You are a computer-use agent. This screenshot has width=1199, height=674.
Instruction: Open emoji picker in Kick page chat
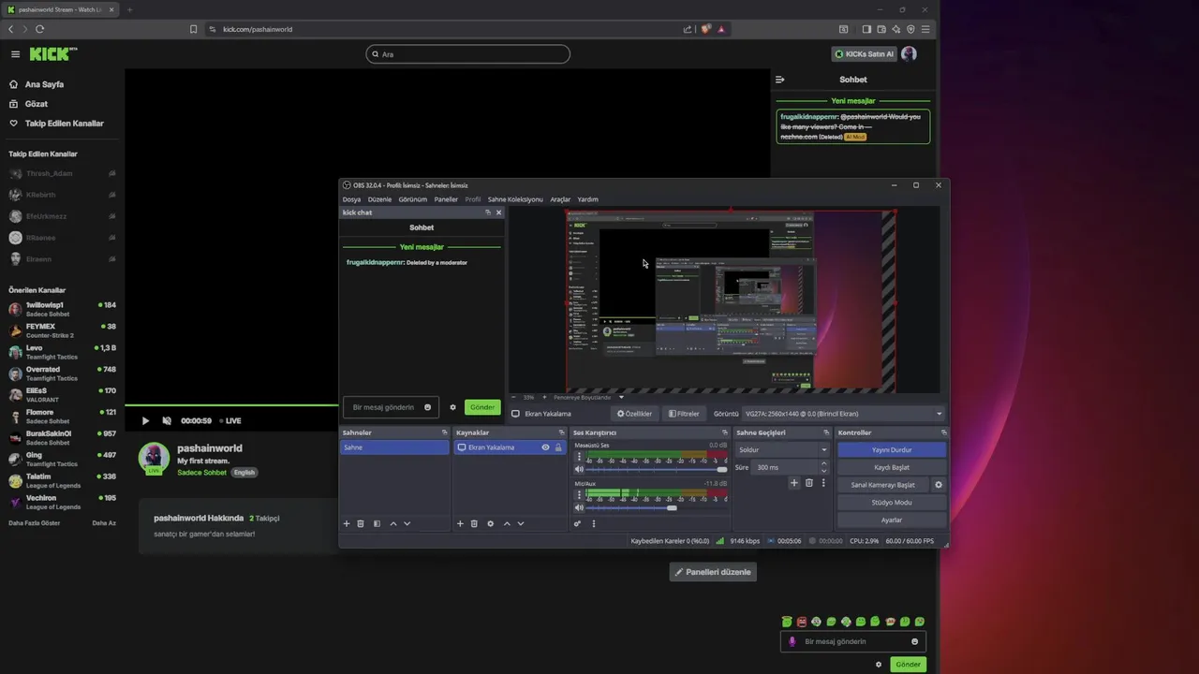(x=915, y=641)
